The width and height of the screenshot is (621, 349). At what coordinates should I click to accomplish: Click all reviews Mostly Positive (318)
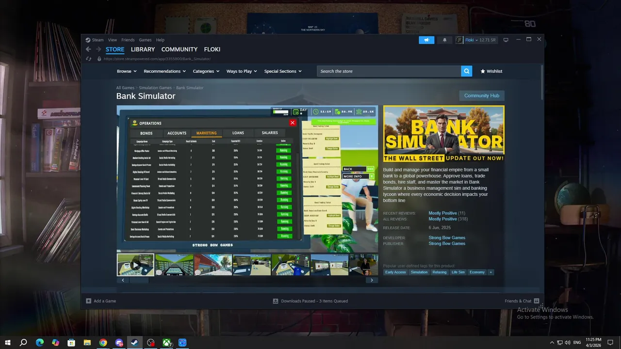click(x=448, y=219)
